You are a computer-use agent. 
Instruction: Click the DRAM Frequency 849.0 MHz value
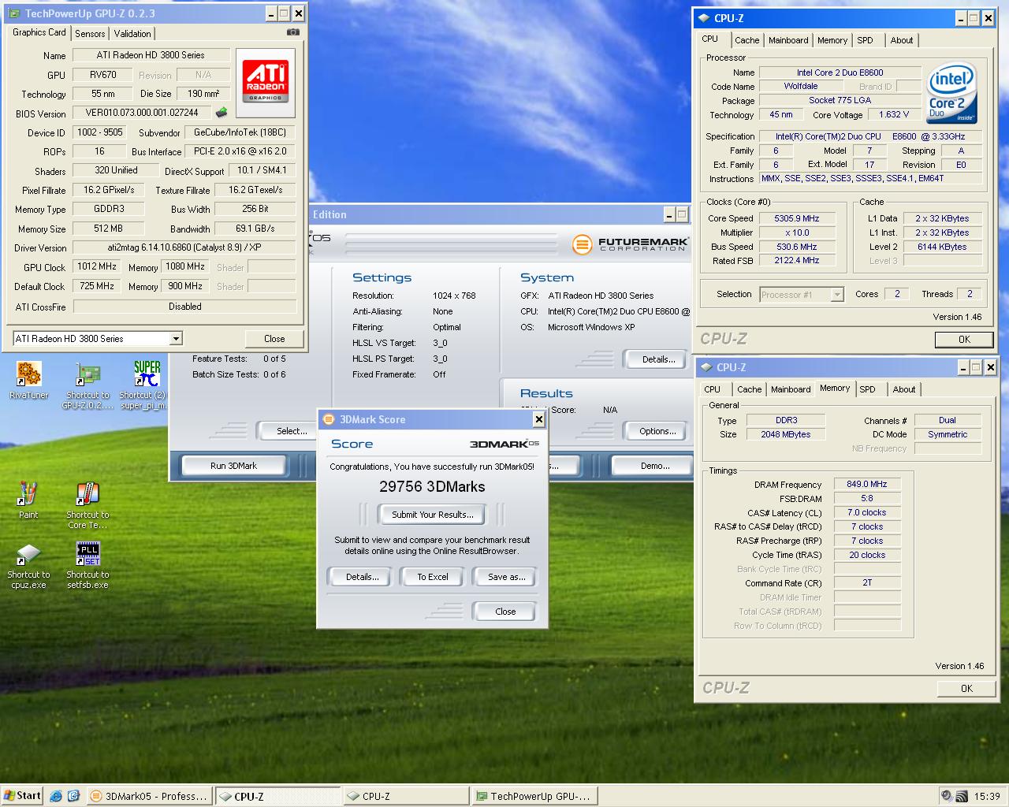(x=867, y=485)
